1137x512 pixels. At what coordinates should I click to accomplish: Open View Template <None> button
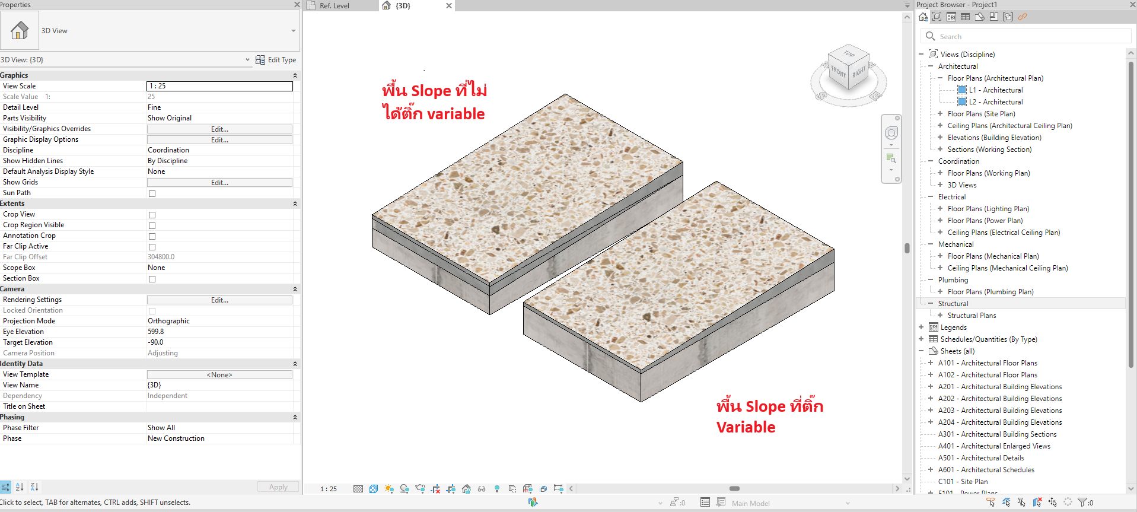(x=219, y=374)
